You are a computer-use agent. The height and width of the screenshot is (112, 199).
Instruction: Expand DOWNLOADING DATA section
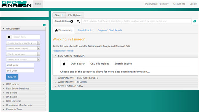[125, 86]
